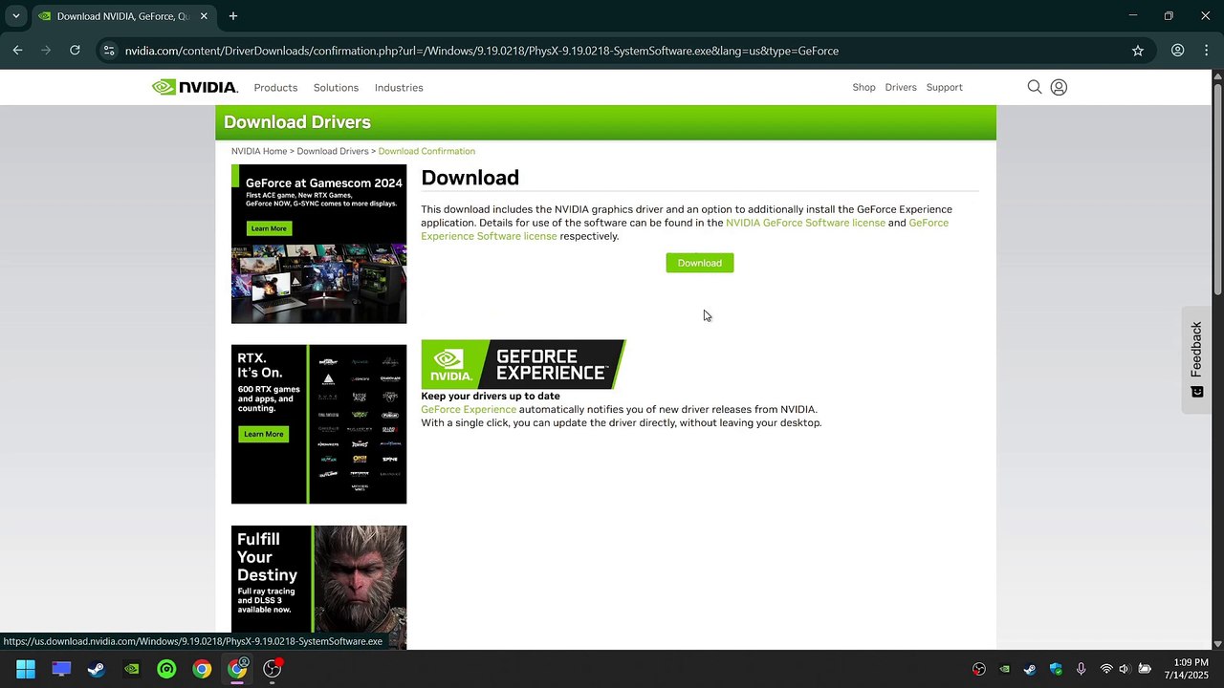Open OBS Studio from the taskbar
The image size is (1224, 688).
pyautogui.click(x=273, y=669)
